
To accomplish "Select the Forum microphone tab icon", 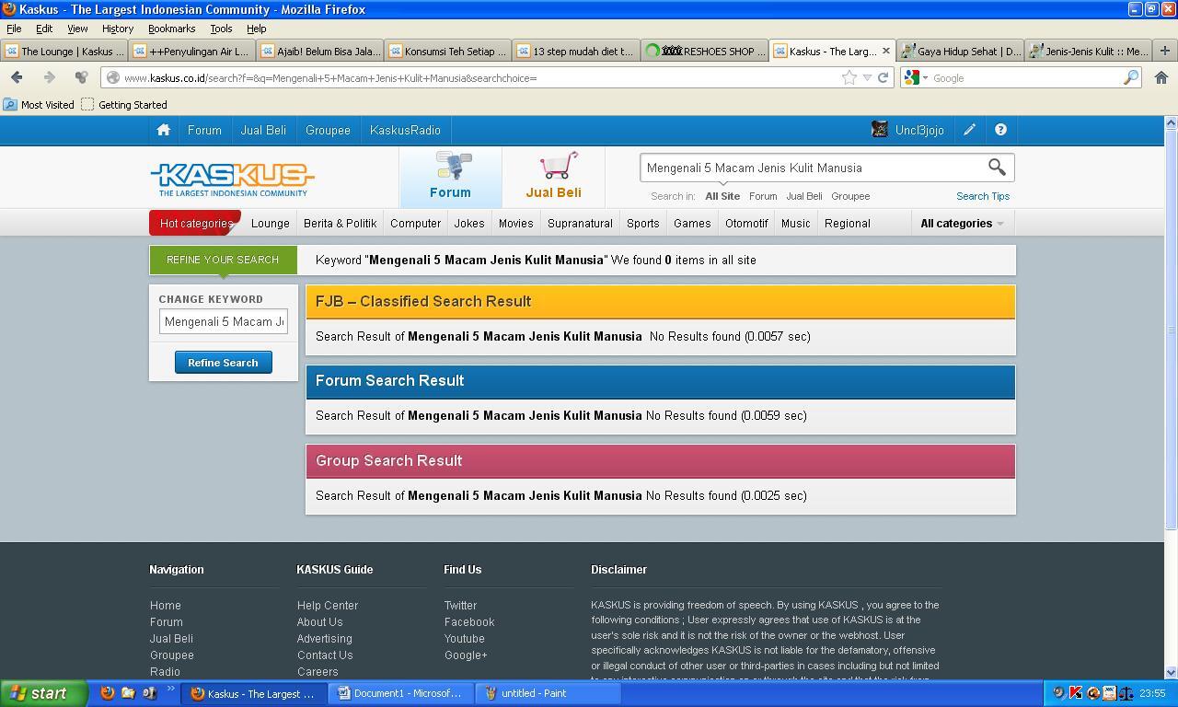I will [x=453, y=166].
